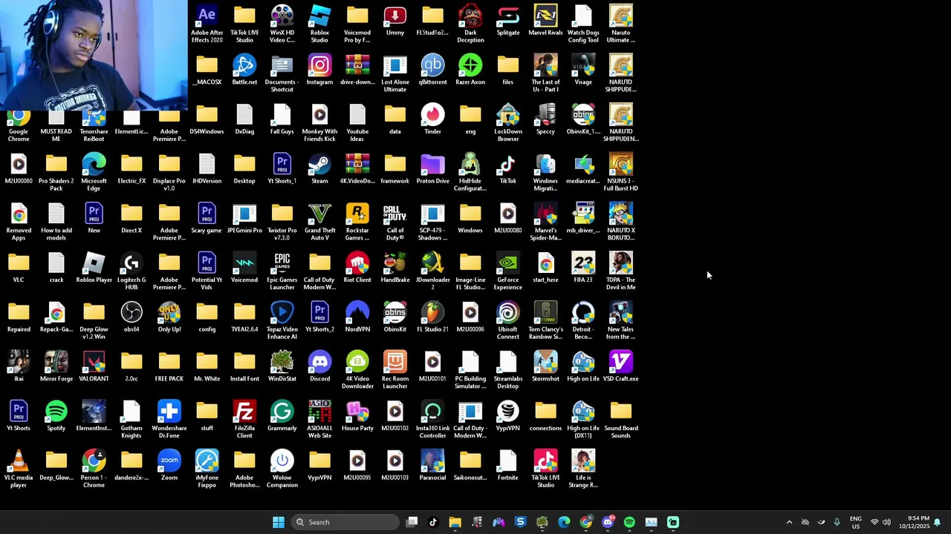Open Streamlabs Desktop icon

[508, 371]
